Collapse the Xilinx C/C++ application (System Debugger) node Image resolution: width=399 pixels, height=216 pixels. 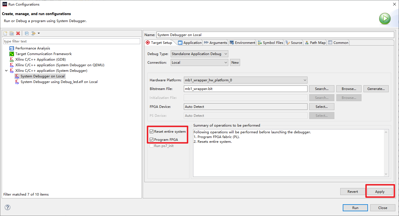tap(6, 71)
